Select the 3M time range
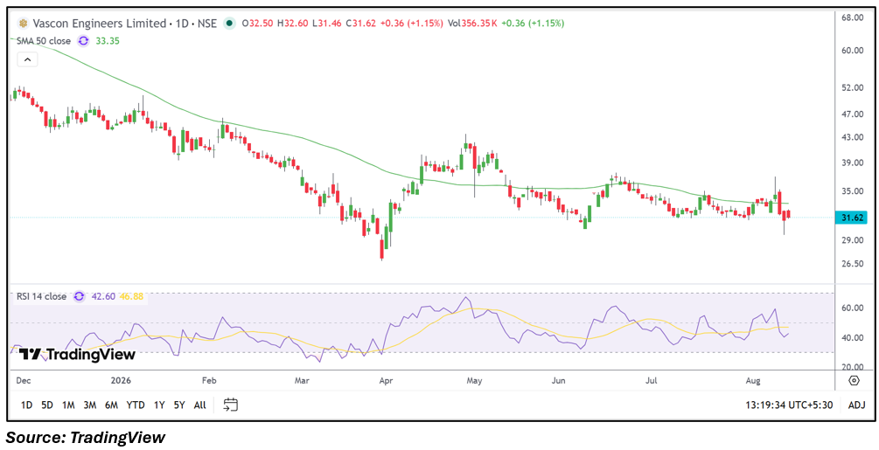Image resolution: width=879 pixels, height=450 pixels. [x=90, y=405]
